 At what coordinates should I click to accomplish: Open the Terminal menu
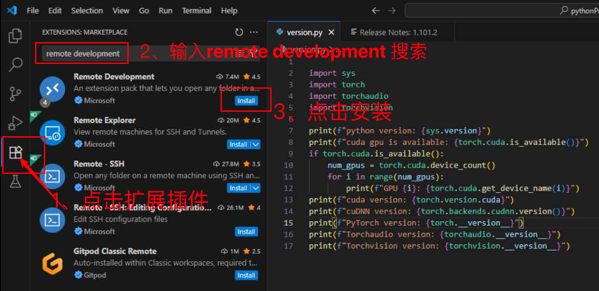pyautogui.click(x=197, y=11)
